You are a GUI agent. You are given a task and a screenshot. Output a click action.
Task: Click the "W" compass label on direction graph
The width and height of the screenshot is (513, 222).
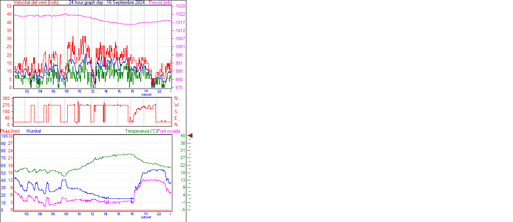point(176,105)
